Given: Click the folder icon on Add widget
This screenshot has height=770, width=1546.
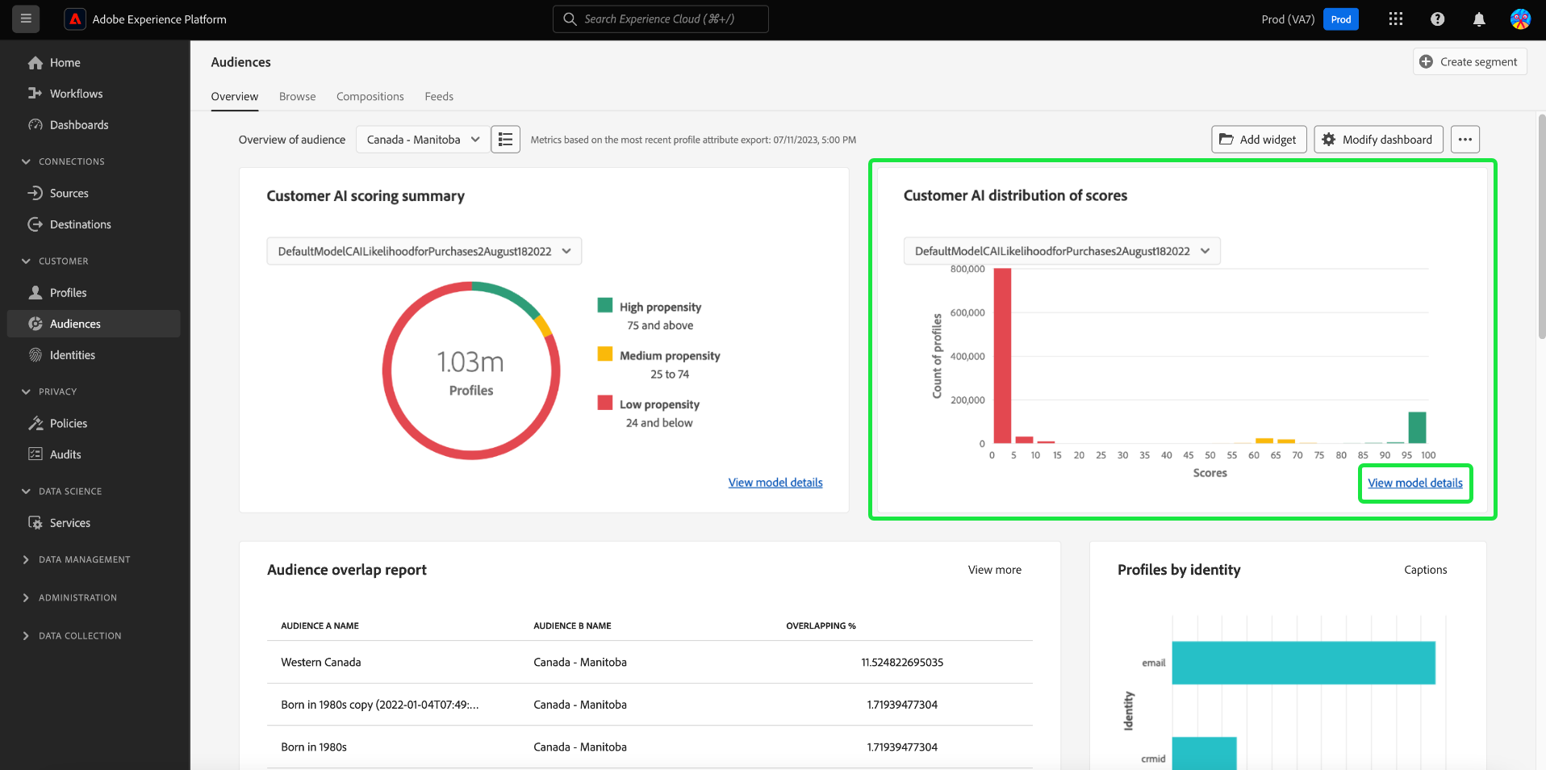Looking at the screenshot, I should (x=1226, y=140).
